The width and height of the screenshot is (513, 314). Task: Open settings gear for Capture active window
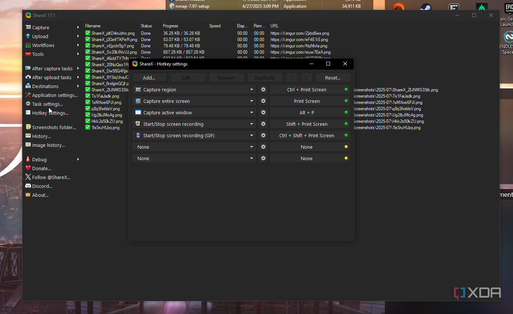coord(263,112)
